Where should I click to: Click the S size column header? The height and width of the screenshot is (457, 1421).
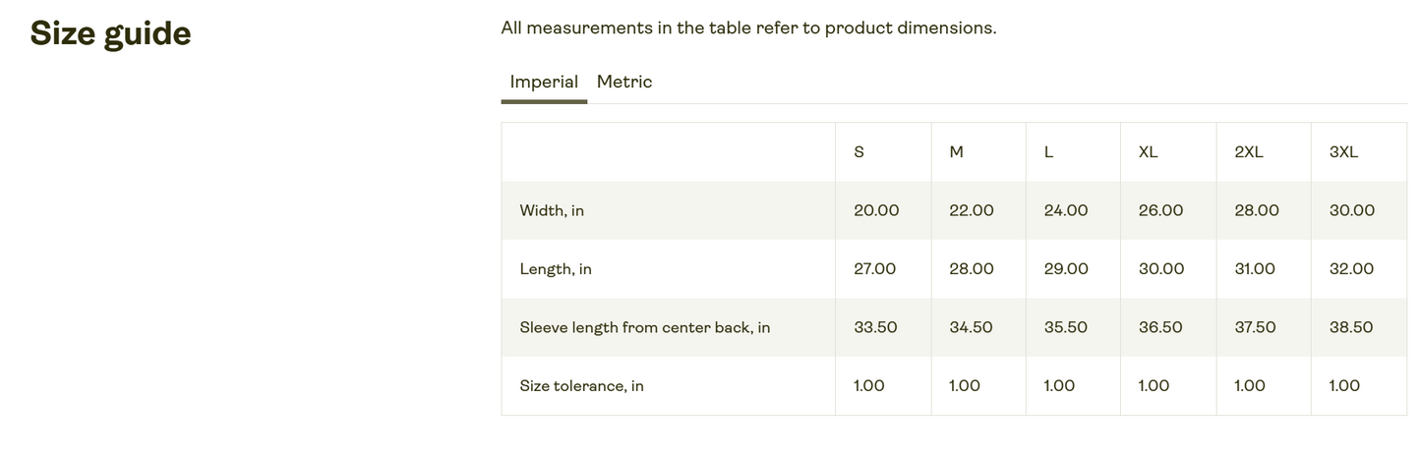(x=859, y=152)
